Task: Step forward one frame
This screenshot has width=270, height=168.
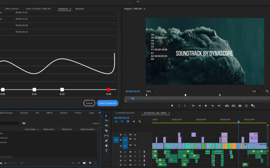Action: [x=212, y=106]
